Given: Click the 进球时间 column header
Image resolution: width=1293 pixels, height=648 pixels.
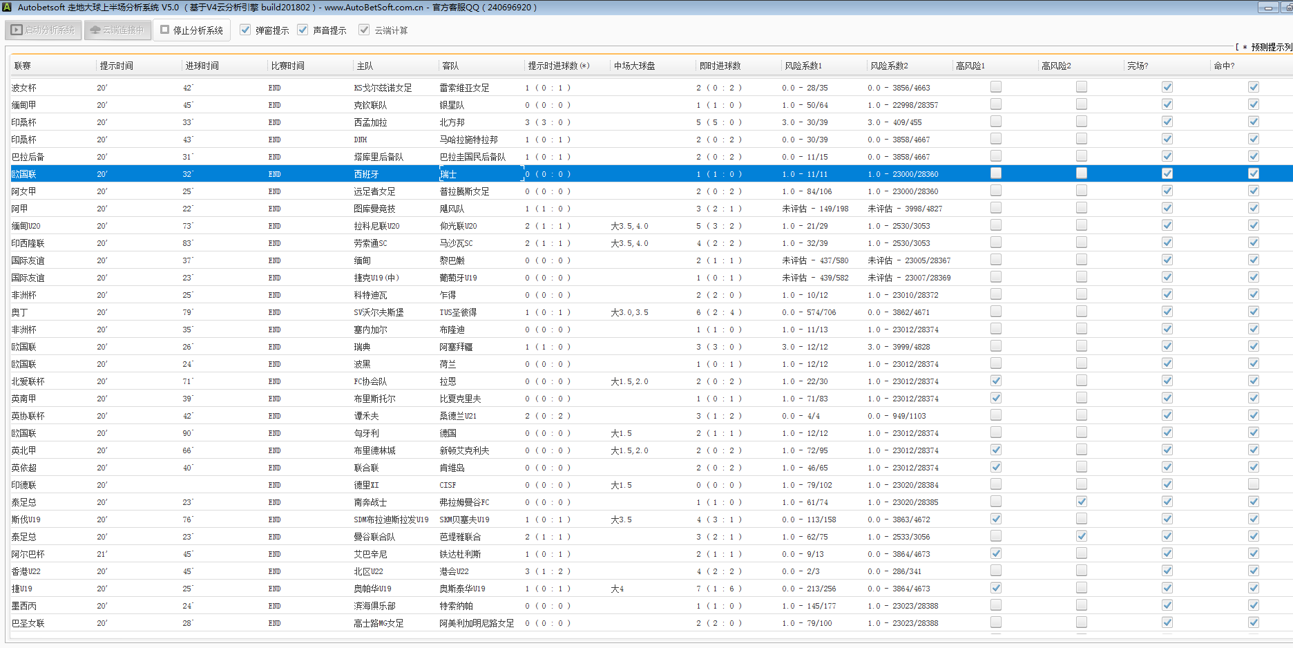Looking at the screenshot, I should 202,66.
